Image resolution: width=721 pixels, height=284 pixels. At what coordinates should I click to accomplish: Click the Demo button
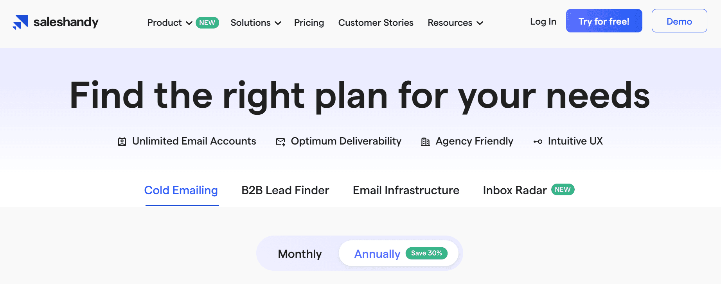(679, 21)
